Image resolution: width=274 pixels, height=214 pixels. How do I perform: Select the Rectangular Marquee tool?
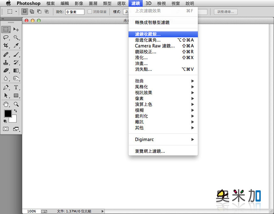click(x=6, y=29)
